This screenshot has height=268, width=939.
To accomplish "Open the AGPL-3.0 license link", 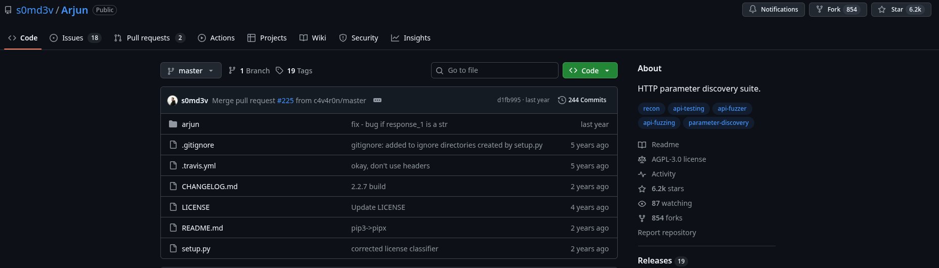I will point(678,159).
